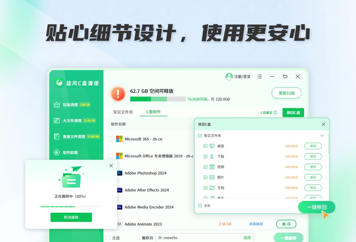Click the C盘搬家 info icon
This screenshot has height=242, width=356.
point(275,113)
